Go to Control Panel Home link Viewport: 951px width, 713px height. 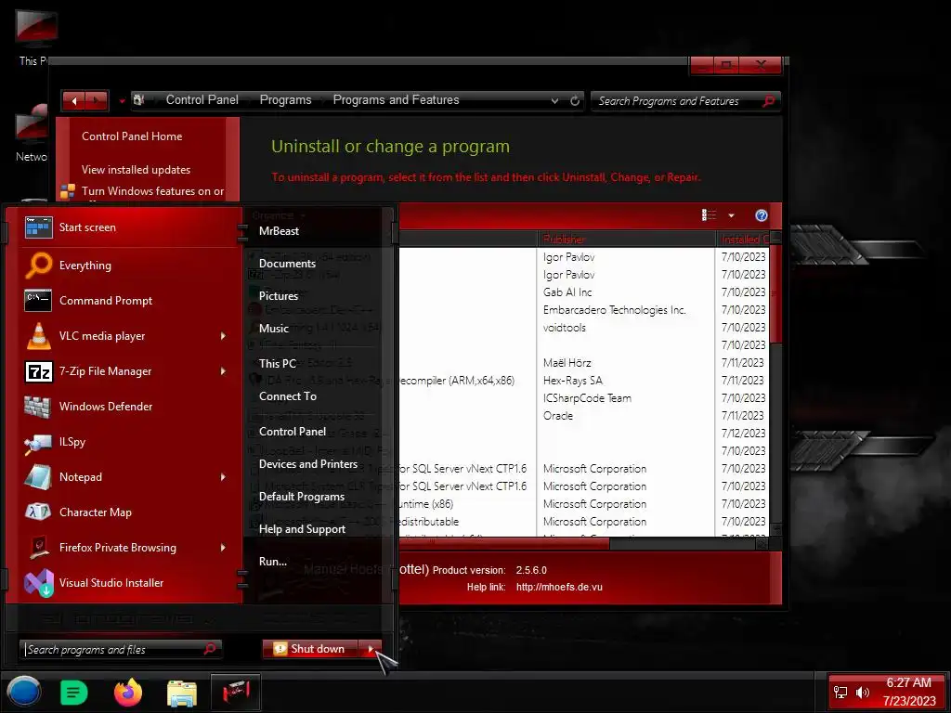(132, 136)
